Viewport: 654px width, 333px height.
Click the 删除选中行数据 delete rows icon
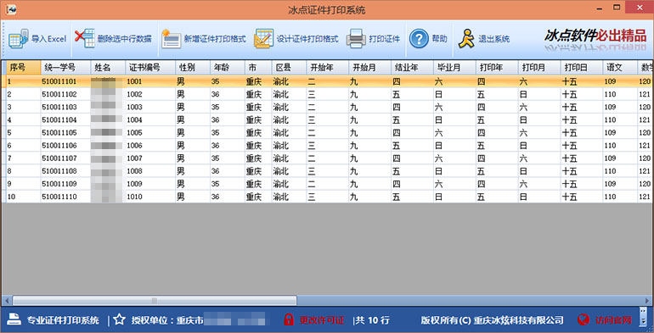85,38
